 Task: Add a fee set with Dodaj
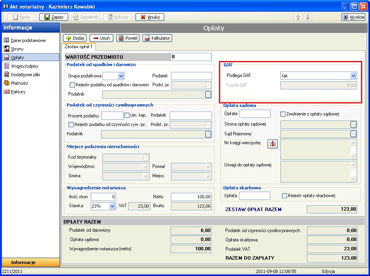click(x=75, y=38)
